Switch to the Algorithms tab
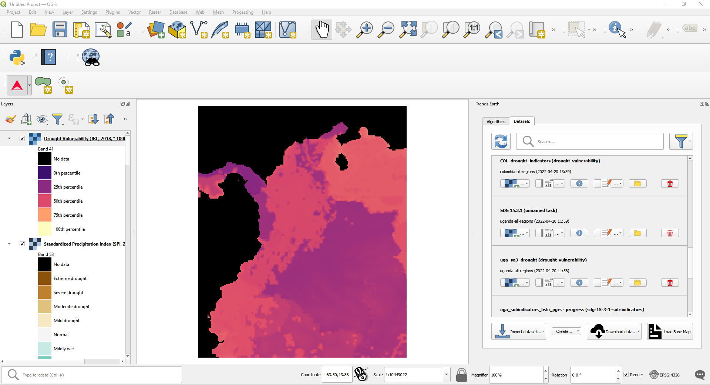 click(x=496, y=121)
